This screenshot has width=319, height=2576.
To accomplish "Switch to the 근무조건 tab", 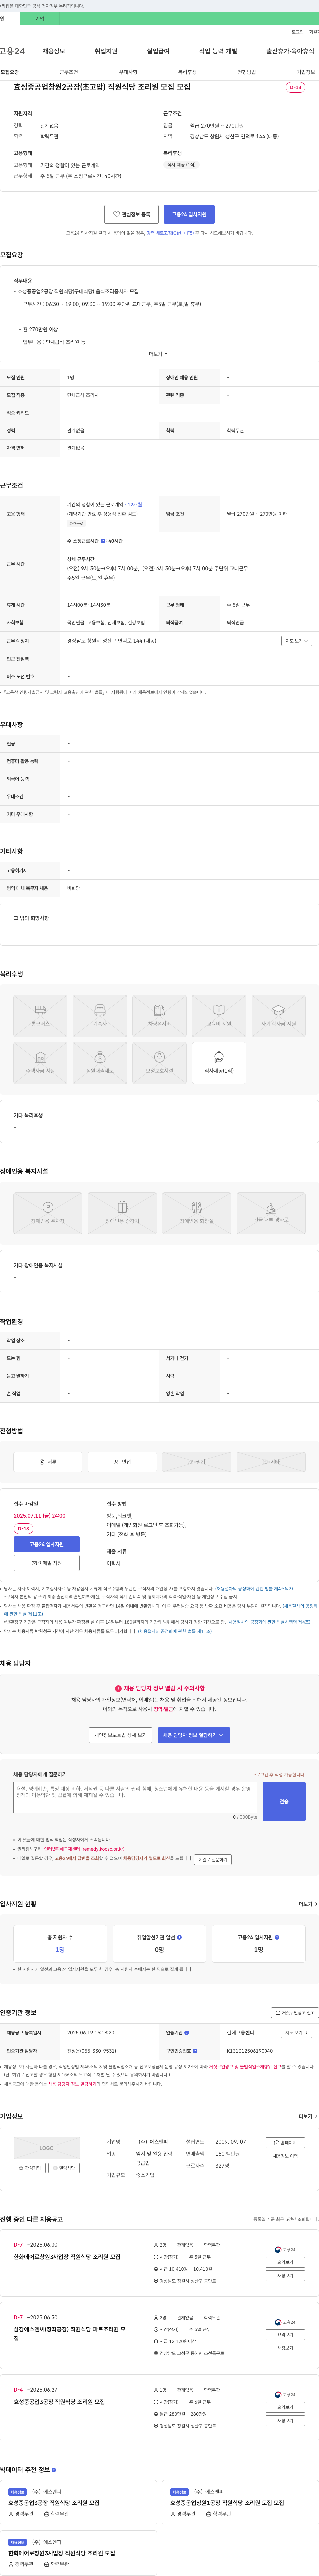I will pyautogui.click(x=69, y=72).
